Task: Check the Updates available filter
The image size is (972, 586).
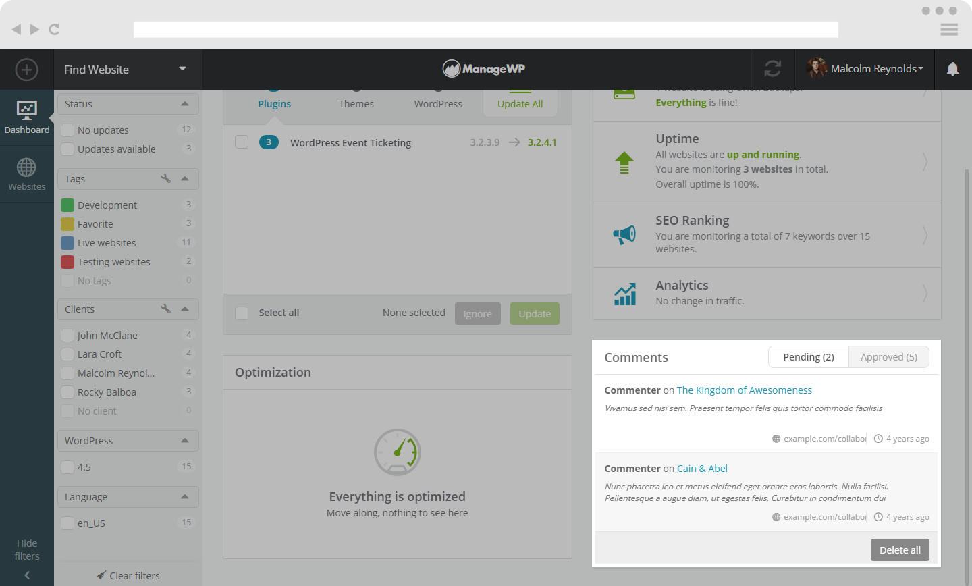Action: [67, 149]
